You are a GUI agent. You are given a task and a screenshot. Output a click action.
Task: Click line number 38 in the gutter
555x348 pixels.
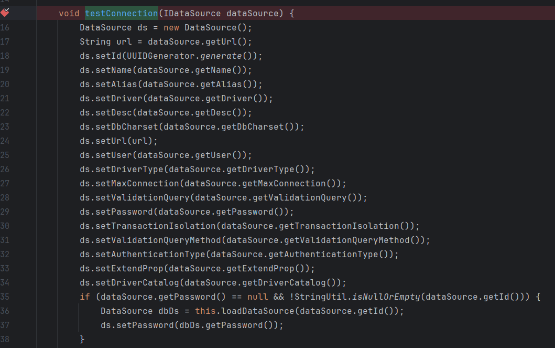(5, 339)
